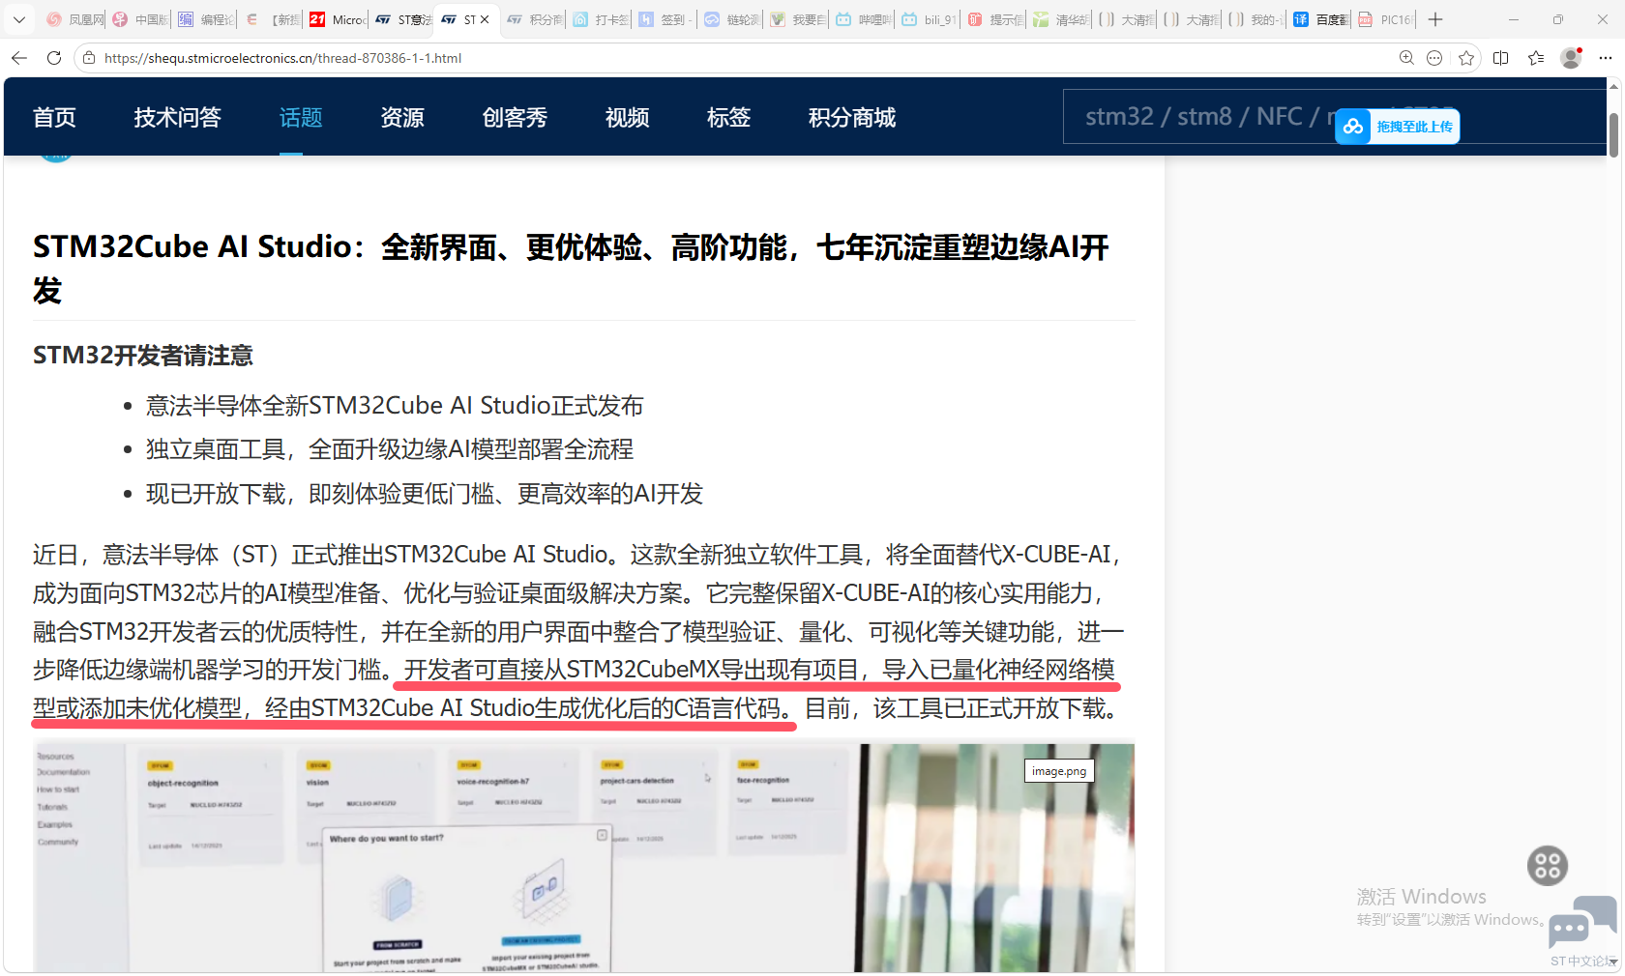Open a new browser tab

pyautogui.click(x=1435, y=19)
